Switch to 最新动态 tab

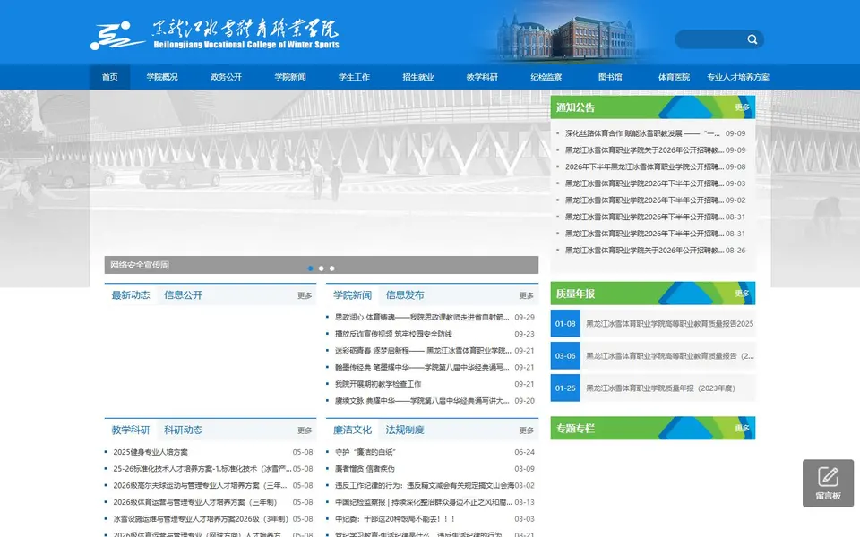tap(131, 294)
